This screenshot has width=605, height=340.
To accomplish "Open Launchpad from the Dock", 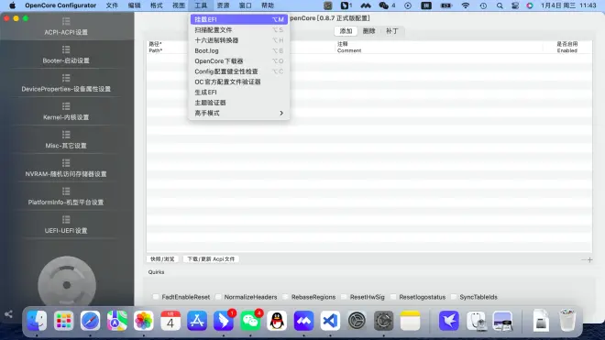I will pos(63,321).
